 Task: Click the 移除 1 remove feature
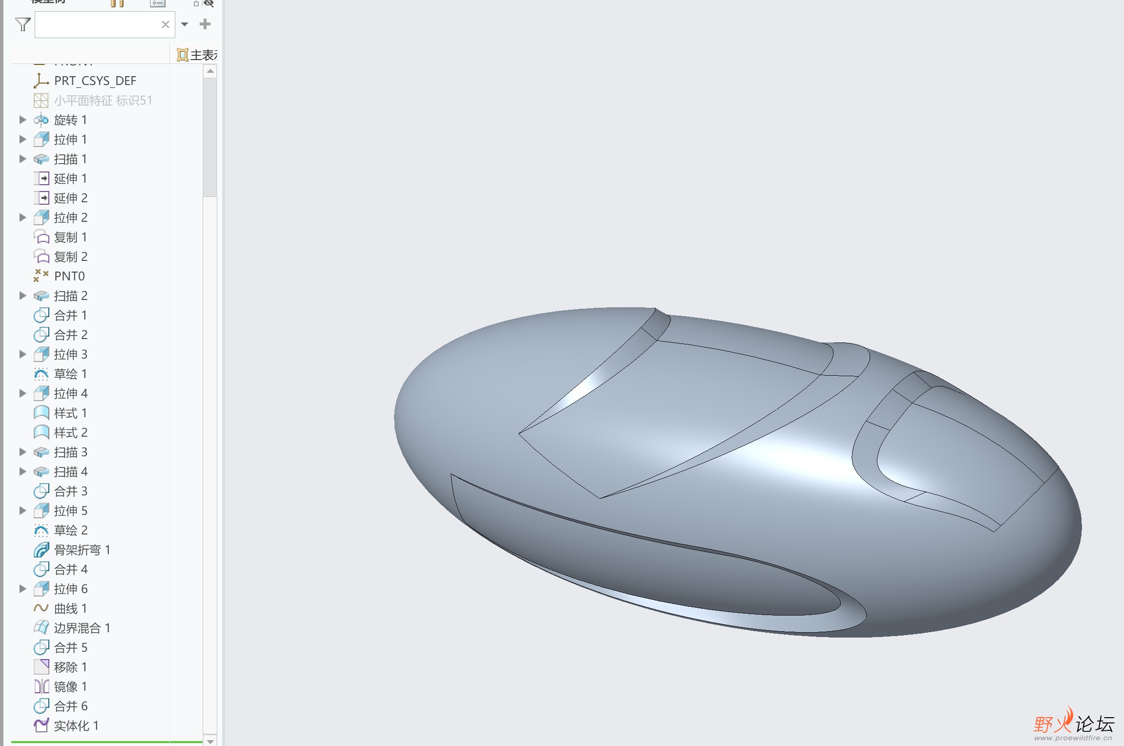click(70, 667)
